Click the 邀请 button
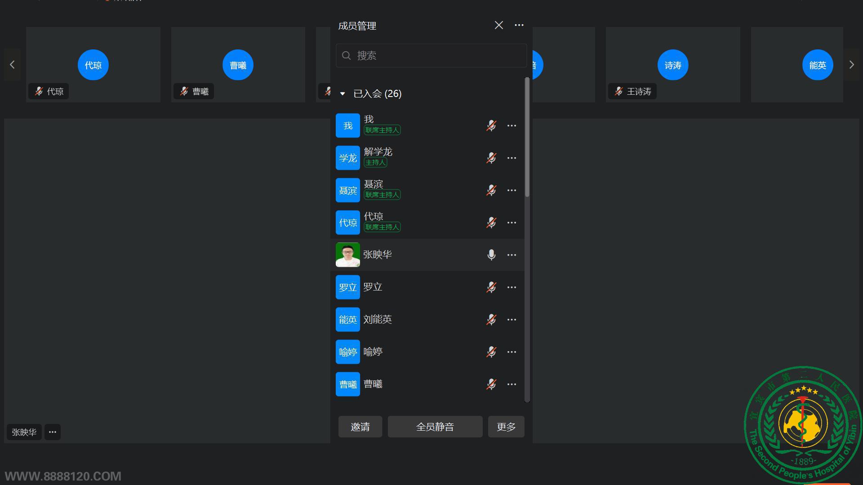Image resolution: width=863 pixels, height=485 pixels. 360,427
